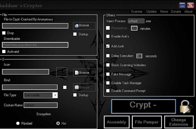Select the Xor encryption option
This screenshot has width=196, height=129.
(58, 123)
